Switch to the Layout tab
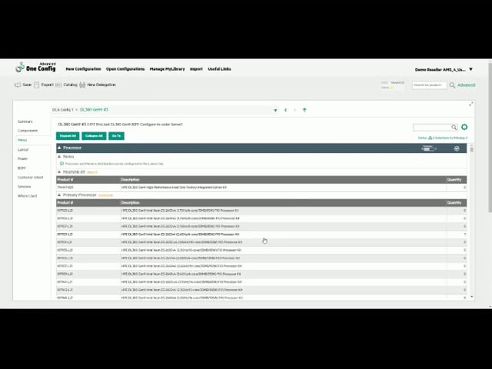This screenshot has width=492, height=369. tap(23, 149)
